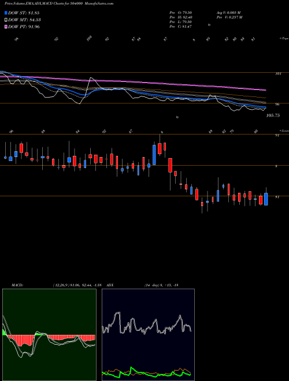The width and height of the screenshot is (289, 381).
Task: Click the 101 axis label on EMA chart
Action: click(x=278, y=74)
